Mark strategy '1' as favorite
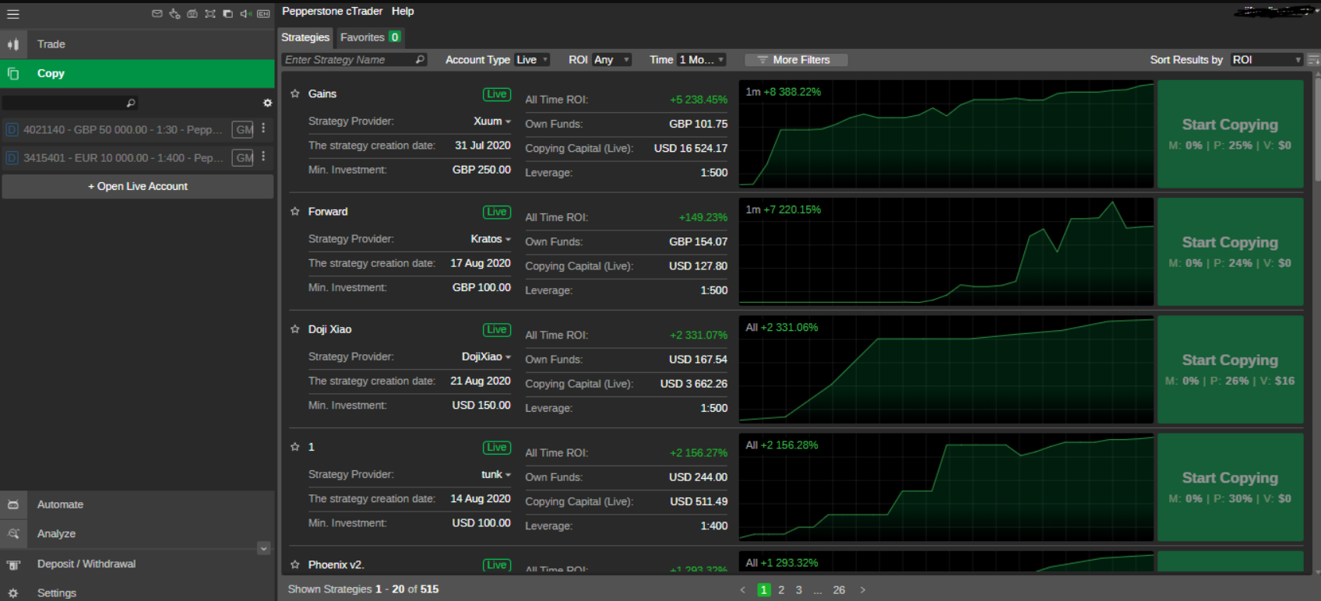The height and width of the screenshot is (601, 1321). (x=295, y=446)
